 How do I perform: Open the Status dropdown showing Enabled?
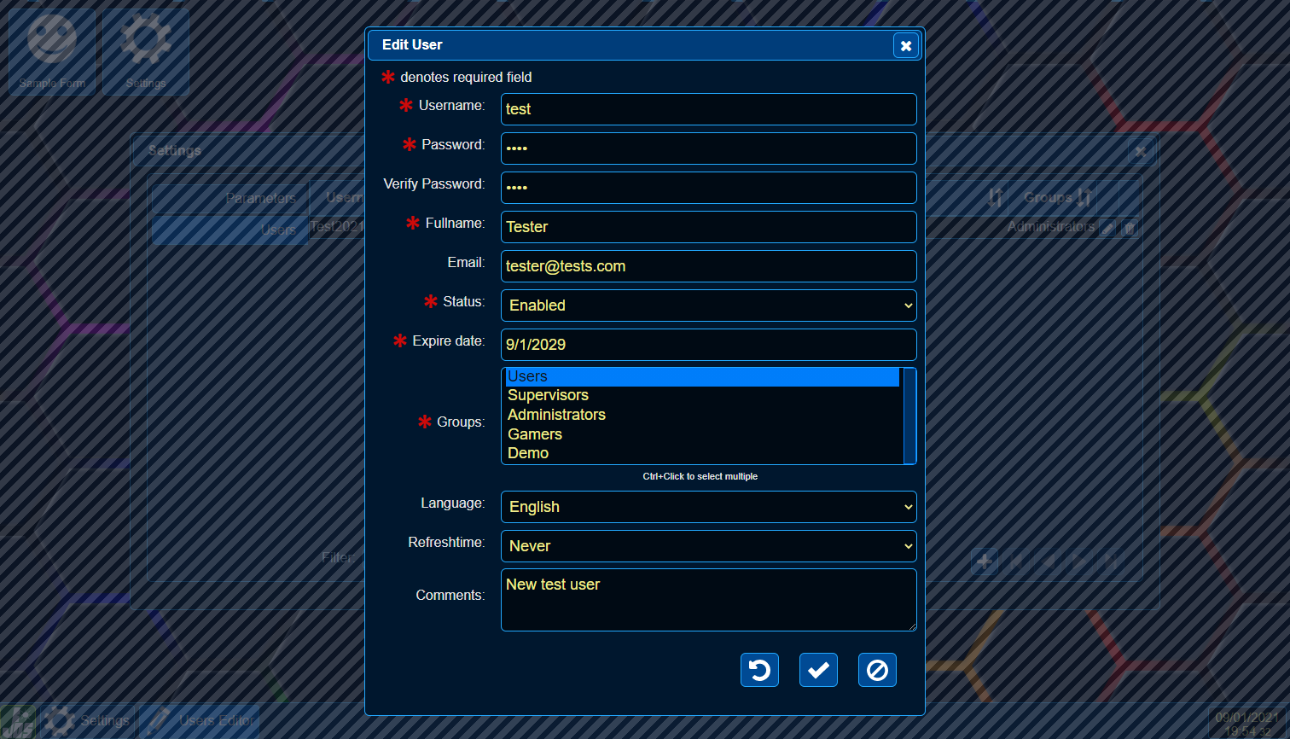708,305
